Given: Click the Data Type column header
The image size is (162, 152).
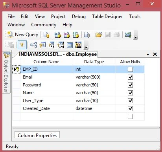Looking at the screenshot, I should (x=94, y=62).
